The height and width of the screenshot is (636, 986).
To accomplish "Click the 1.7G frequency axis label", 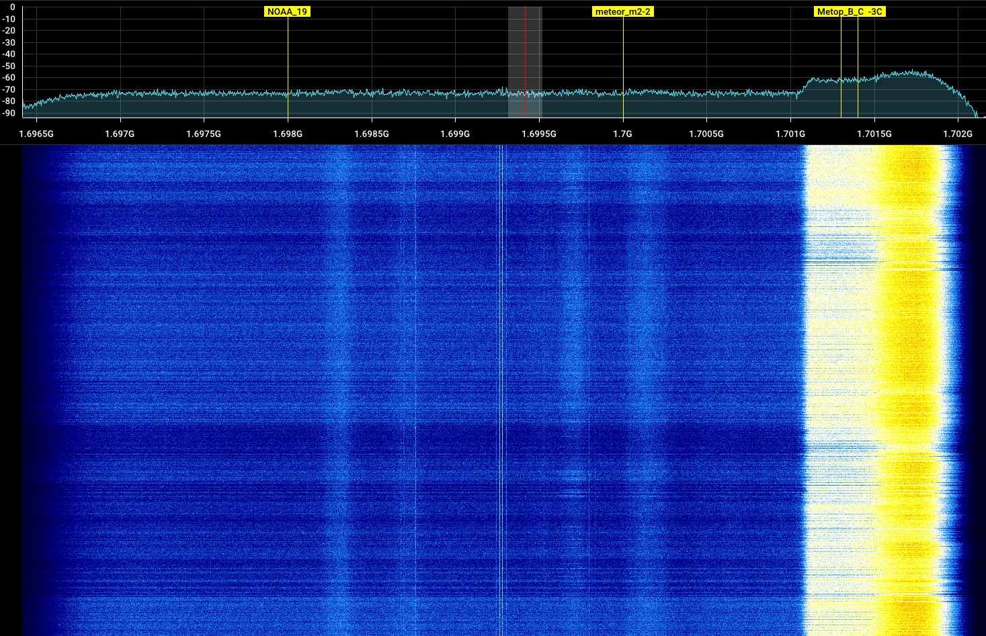I will (623, 134).
